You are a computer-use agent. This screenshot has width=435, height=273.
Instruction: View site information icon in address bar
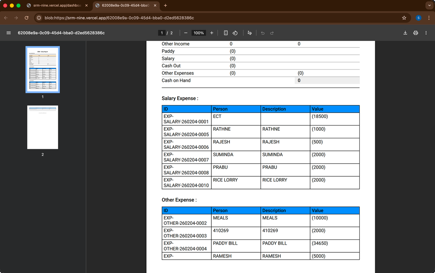(x=39, y=18)
